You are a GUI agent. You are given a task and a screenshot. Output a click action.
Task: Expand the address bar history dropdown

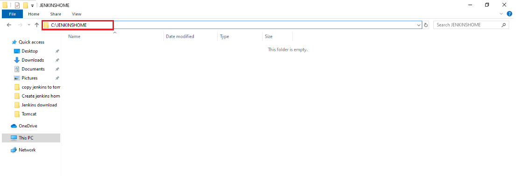click(x=419, y=25)
